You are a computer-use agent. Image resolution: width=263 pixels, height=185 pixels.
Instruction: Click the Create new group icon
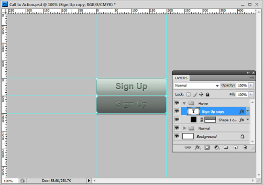(226, 147)
